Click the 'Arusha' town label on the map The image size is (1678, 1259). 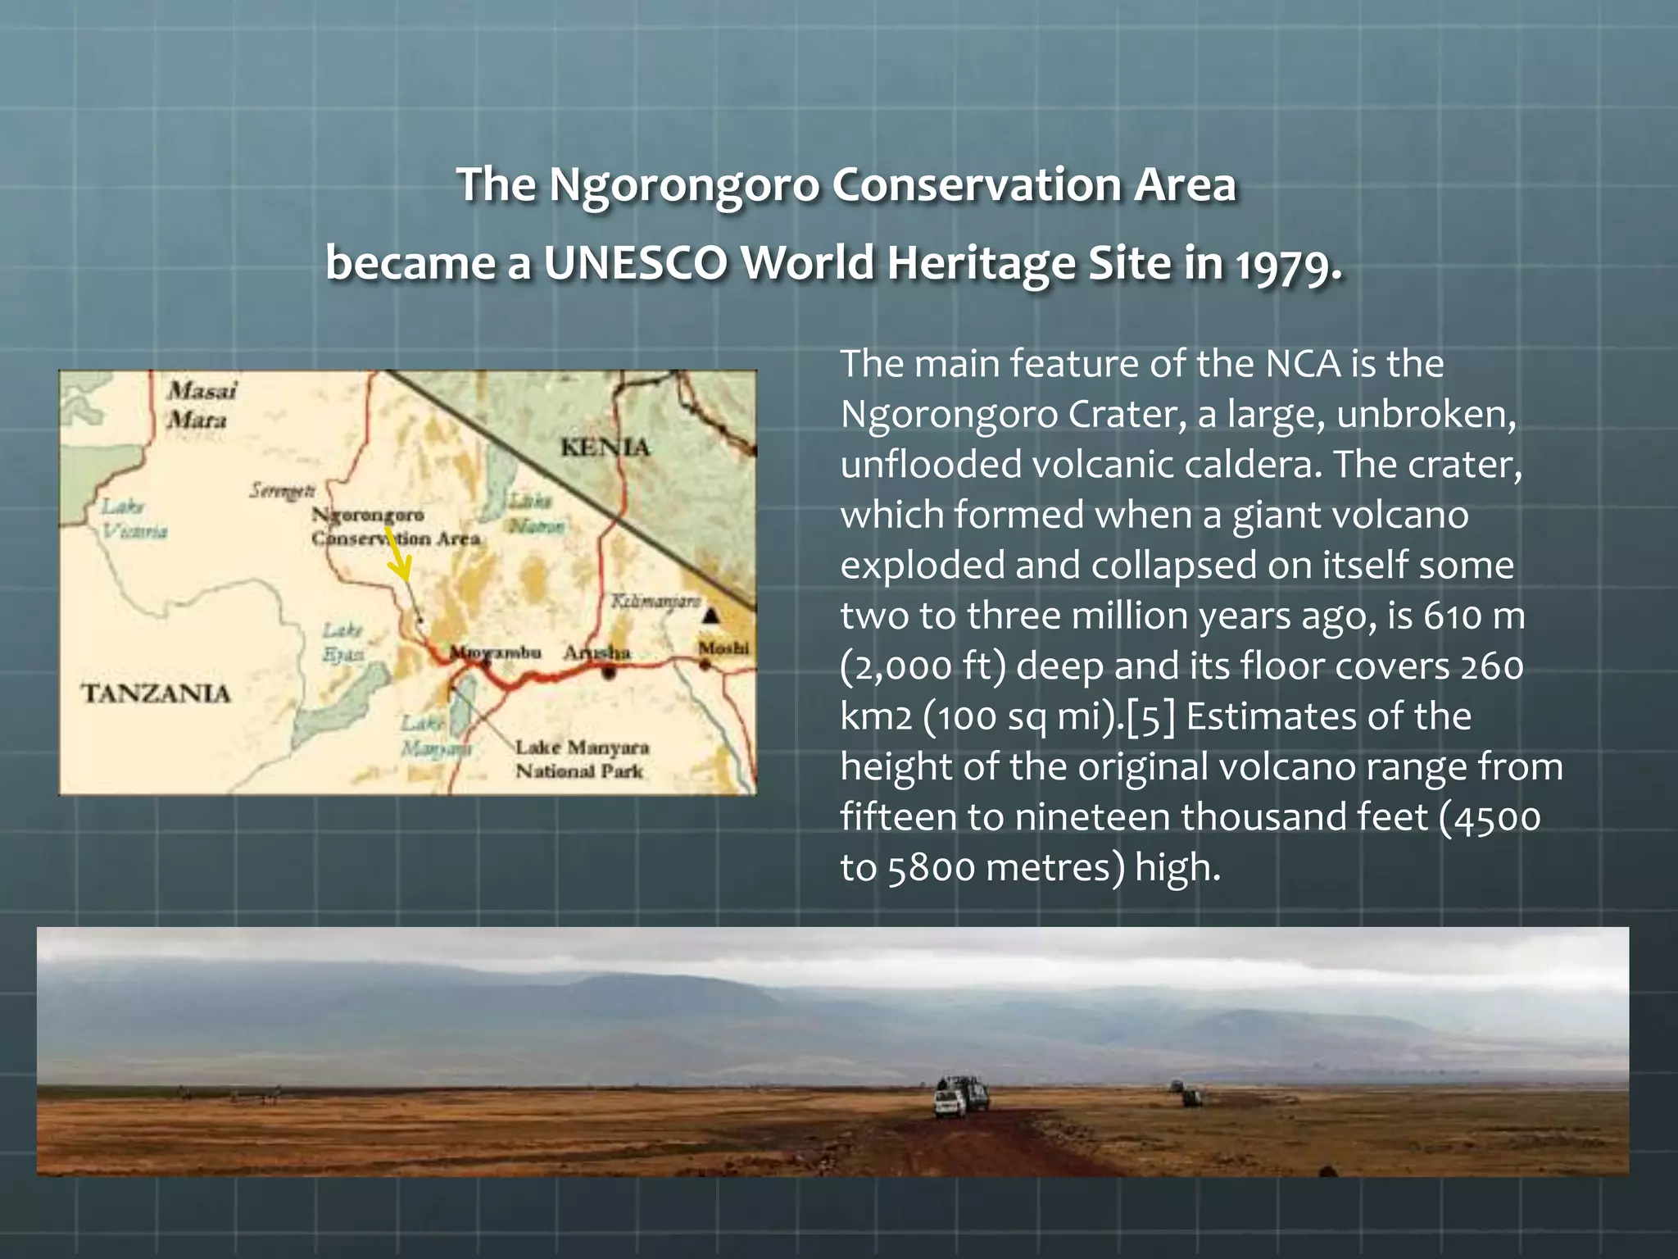pyautogui.click(x=596, y=653)
